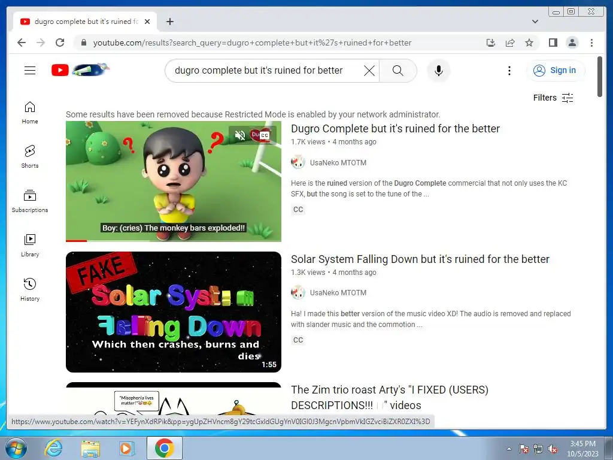Image resolution: width=613 pixels, height=460 pixels.
Task: Click the CC badge under the Dugro description
Action: (x=298, y=209)
